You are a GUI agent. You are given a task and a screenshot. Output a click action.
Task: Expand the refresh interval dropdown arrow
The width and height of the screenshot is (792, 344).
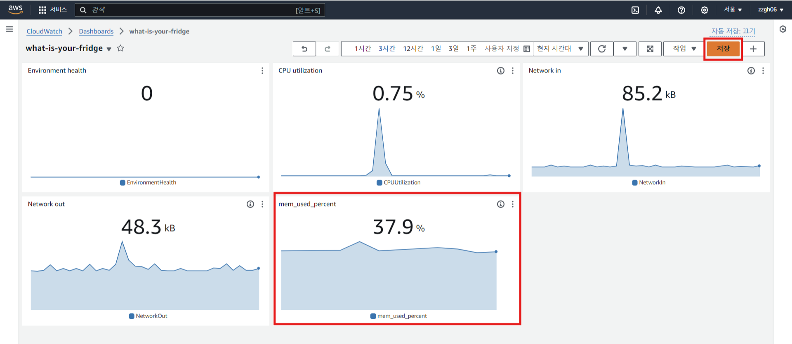pos(625,49)
